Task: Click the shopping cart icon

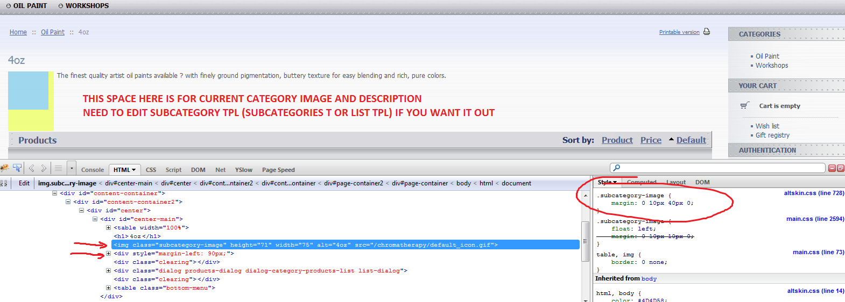Action: coord(745,105)
